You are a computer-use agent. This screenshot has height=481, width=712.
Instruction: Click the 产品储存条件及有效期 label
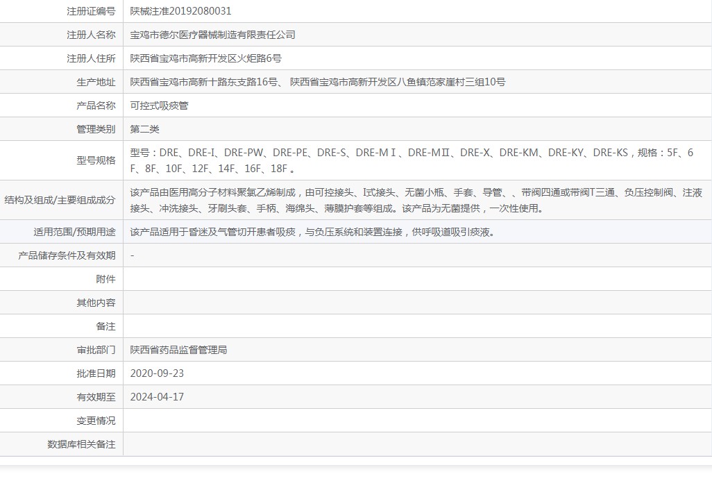67,255
